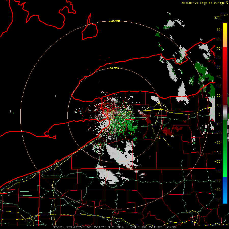Click the NEXR label above the scale
229x229 pixels.
click(223, 15)
